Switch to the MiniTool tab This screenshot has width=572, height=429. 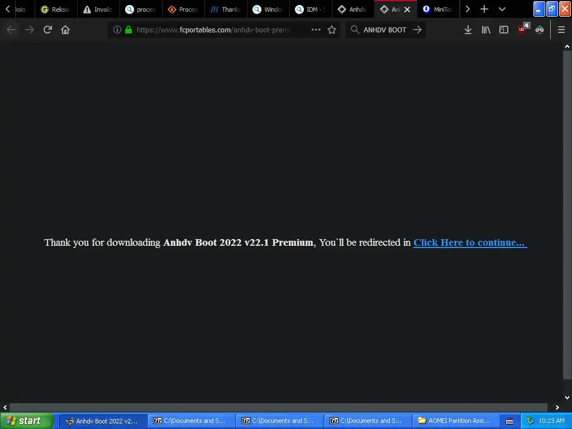coord(438,9)
